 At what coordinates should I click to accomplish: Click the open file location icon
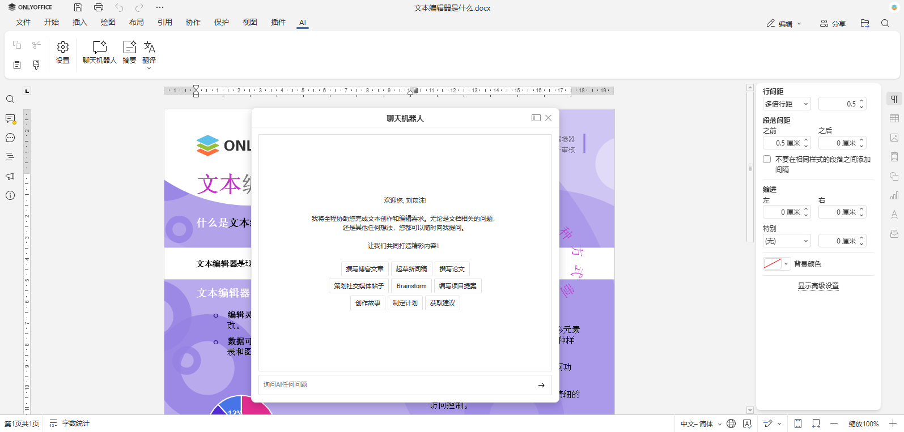[865, 23]
